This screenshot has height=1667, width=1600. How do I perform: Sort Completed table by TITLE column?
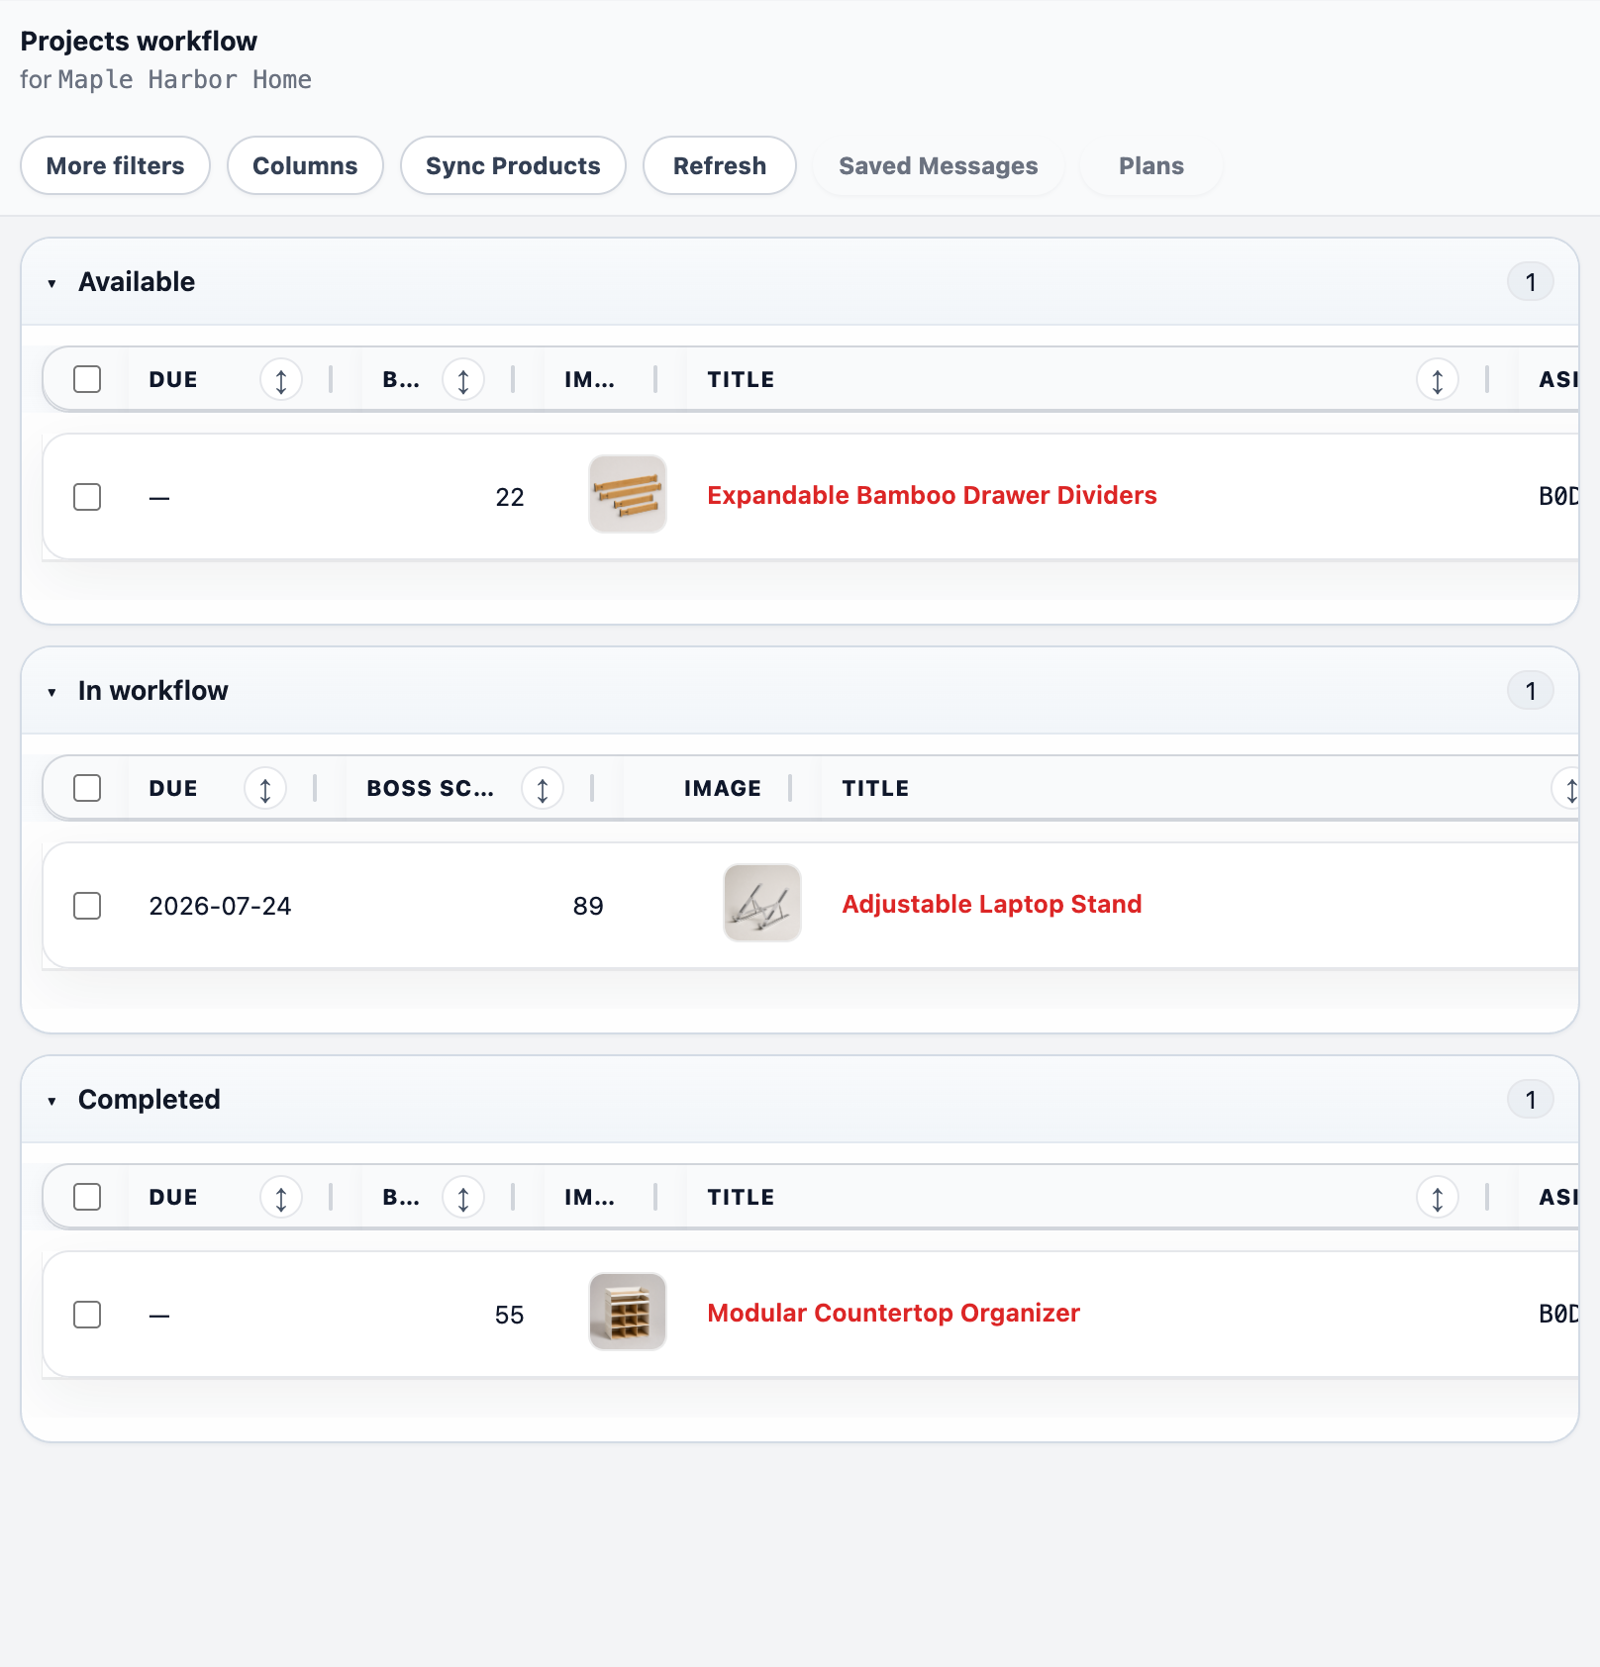1438,1198
